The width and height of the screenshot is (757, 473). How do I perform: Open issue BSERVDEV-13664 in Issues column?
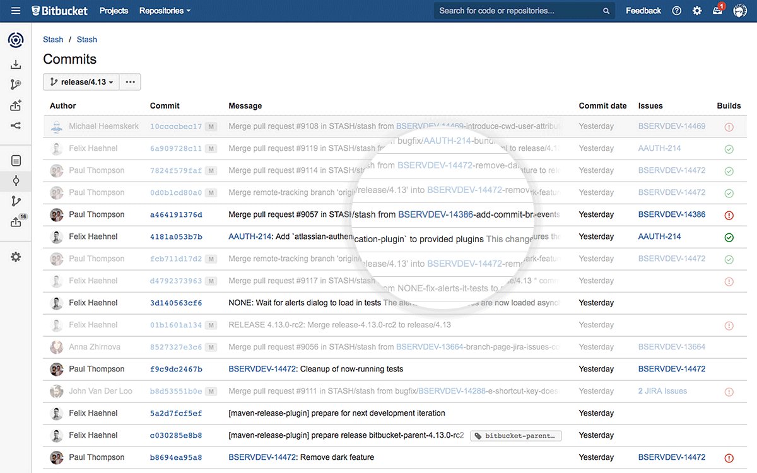click(x=672, y=347)
